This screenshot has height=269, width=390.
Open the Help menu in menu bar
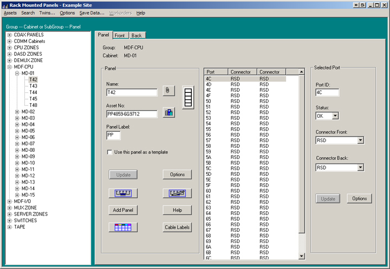140,13
